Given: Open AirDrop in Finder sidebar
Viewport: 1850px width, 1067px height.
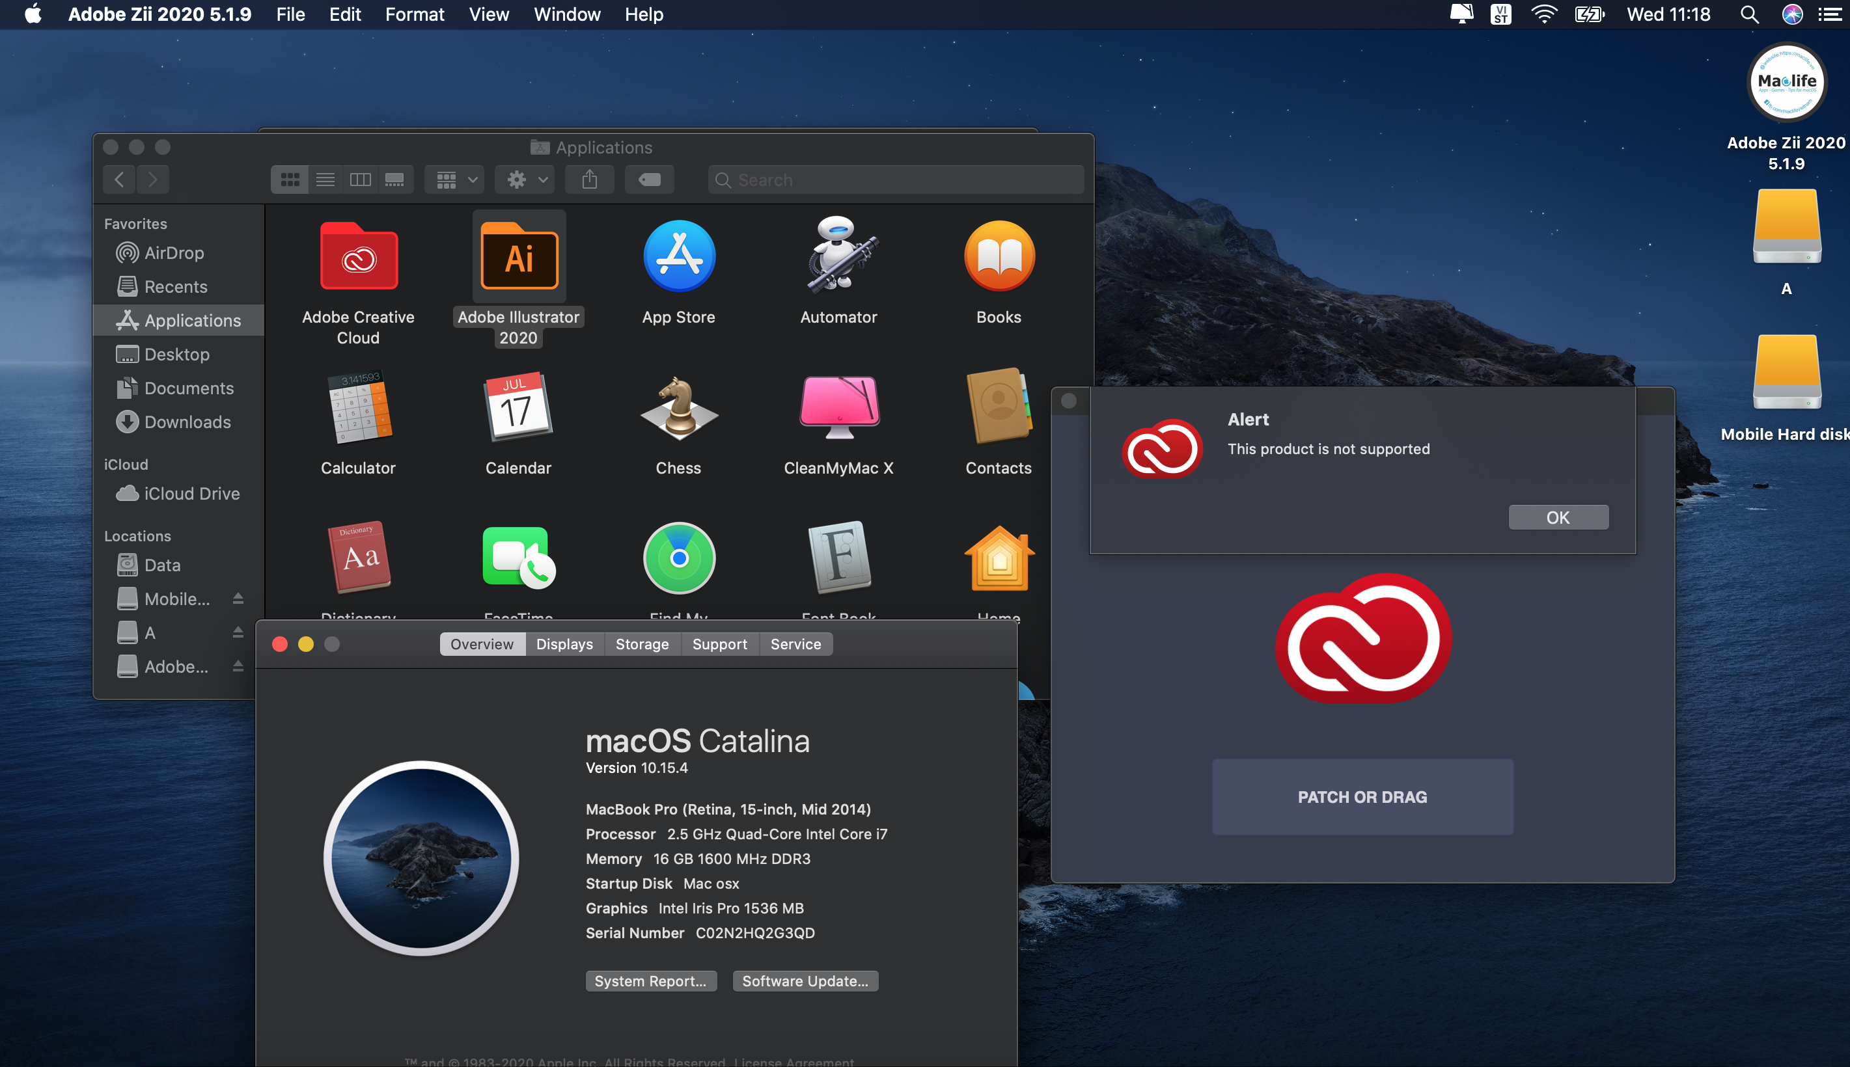Looking at the screenshot, I should [x=179, y=253].
